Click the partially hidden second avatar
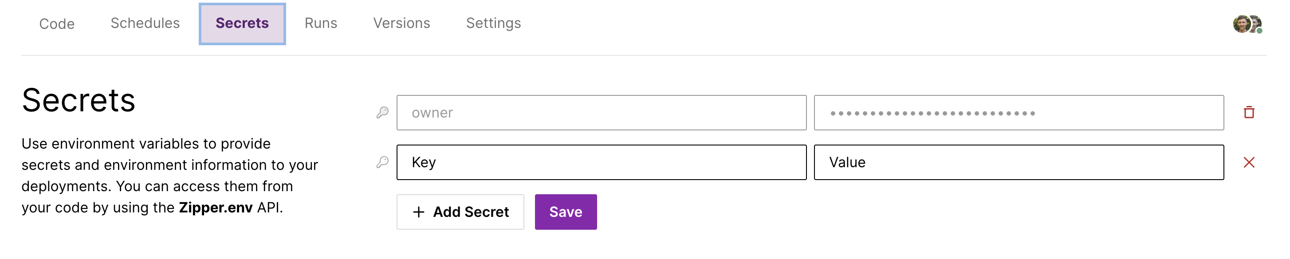This screenshot has height=259, width=1290. [x=1256, y=21]
